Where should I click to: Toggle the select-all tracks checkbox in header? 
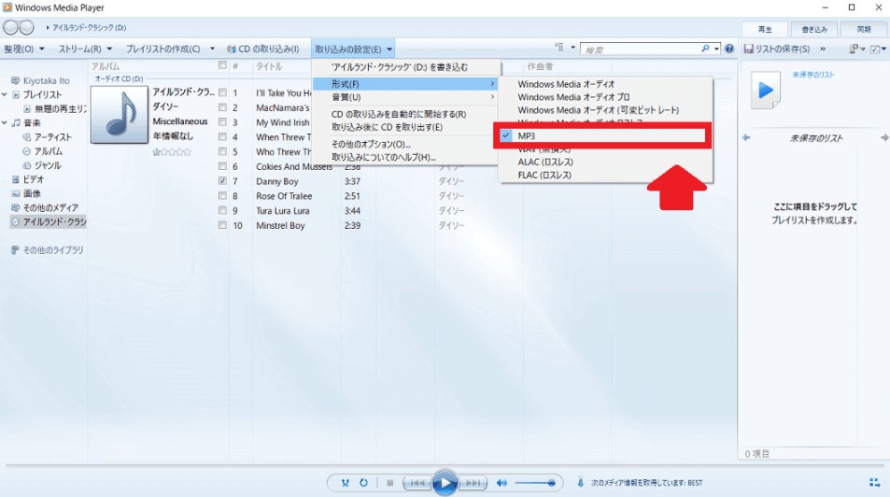click(x=222, y=66)
